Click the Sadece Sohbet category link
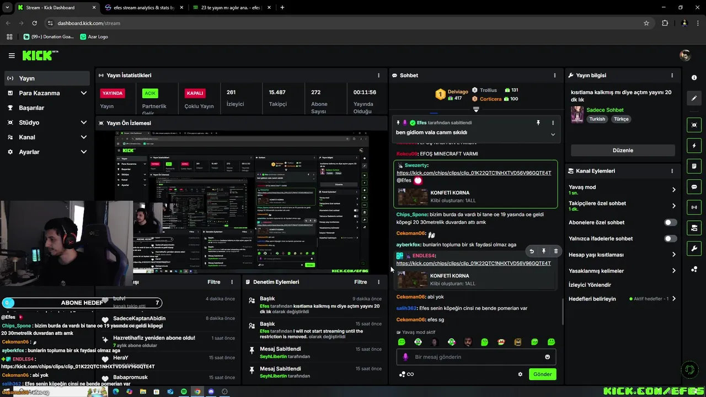706x397 pixels. [605, 110]
